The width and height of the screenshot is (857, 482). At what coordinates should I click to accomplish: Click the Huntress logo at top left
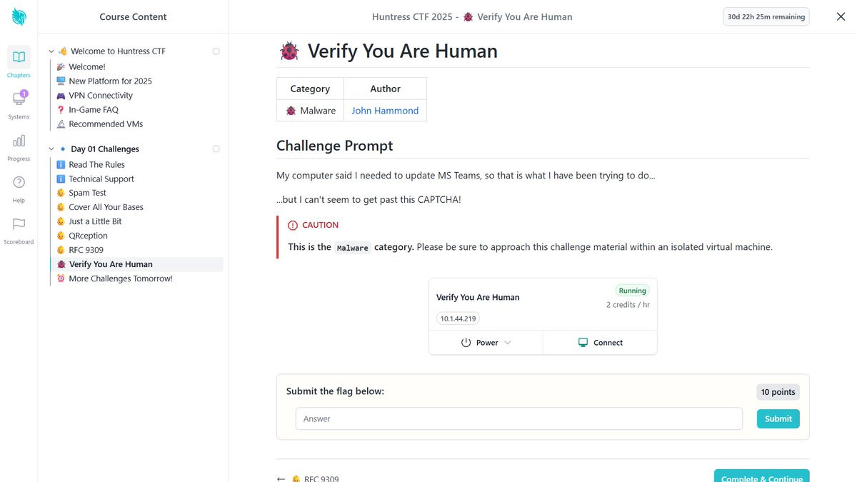[x=19, y=16]
